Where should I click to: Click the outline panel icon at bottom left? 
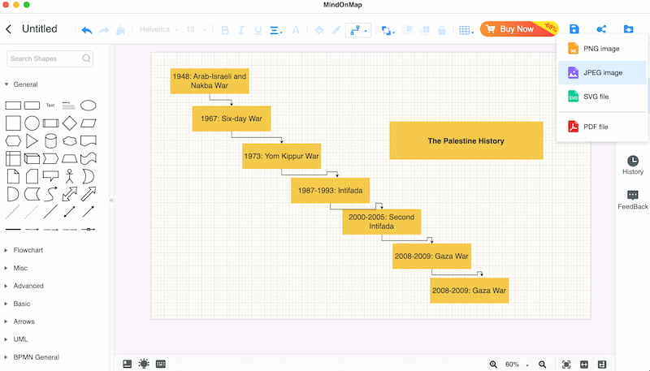click(x=128, y=364)
